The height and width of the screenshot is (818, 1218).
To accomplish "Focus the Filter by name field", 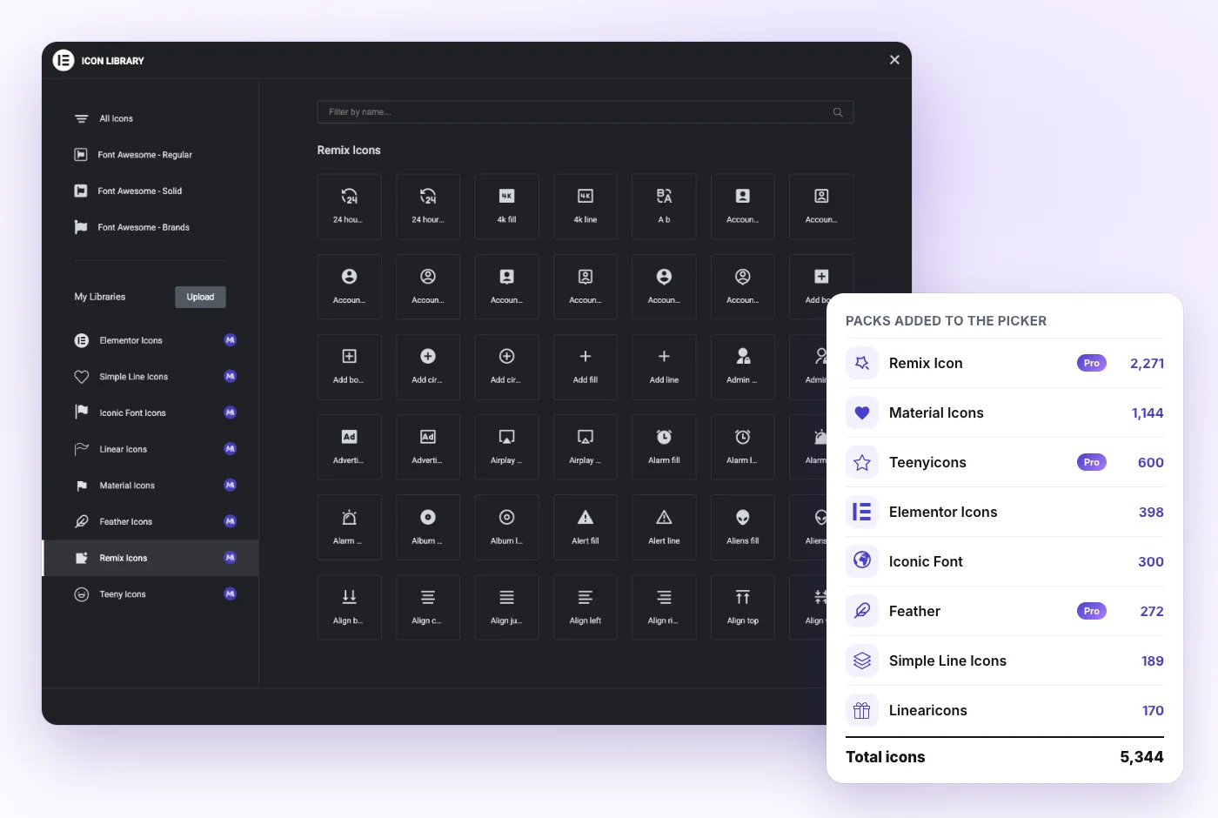I will (585, 112).
